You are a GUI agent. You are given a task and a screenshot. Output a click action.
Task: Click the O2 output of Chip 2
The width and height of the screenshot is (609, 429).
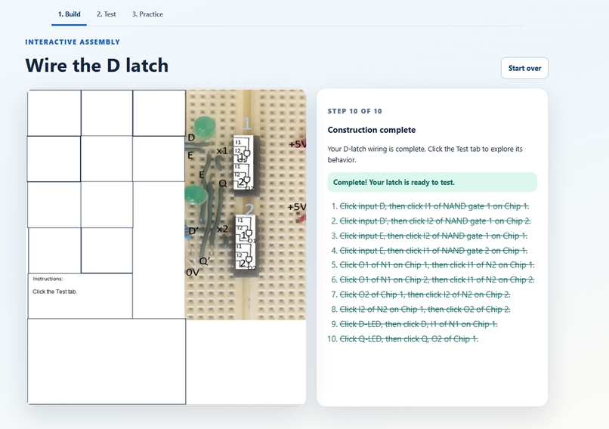click(252, 267)
